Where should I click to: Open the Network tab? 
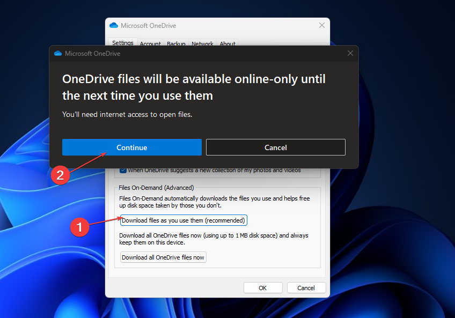(202, 43)
